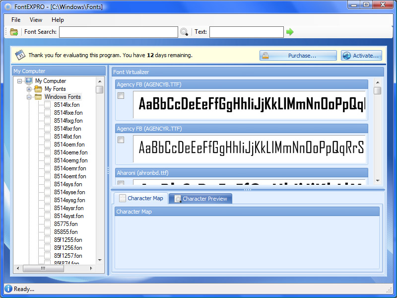Click the My Computer monitor icon
This screenshot has height=298, width=397.
(x=29, y=81)
